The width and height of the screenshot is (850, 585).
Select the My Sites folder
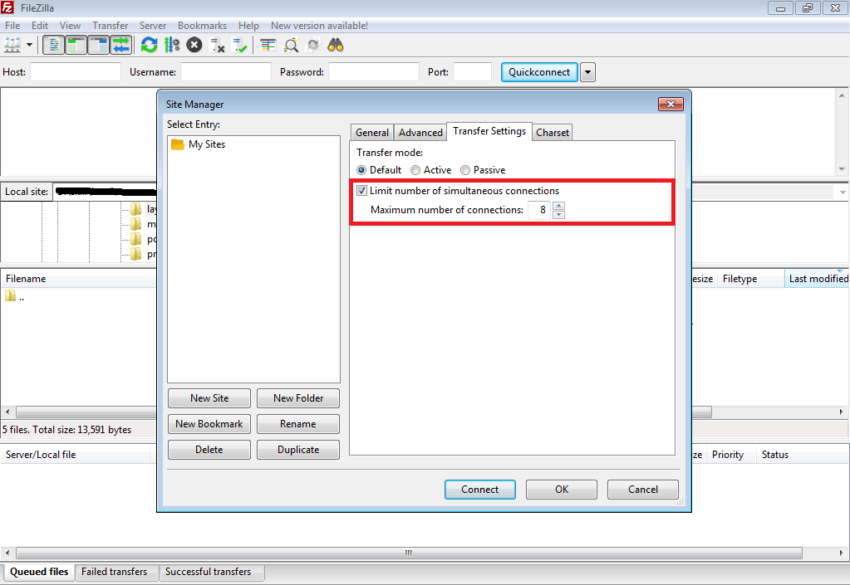[199, 144]
